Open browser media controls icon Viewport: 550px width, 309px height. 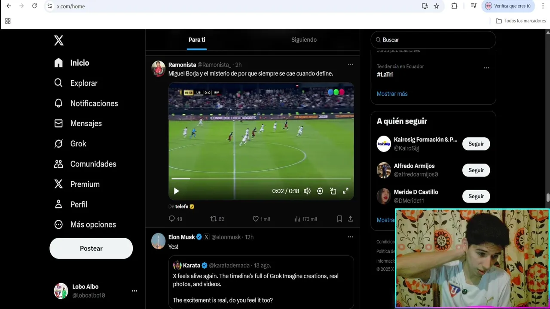[x=474, y=6]
